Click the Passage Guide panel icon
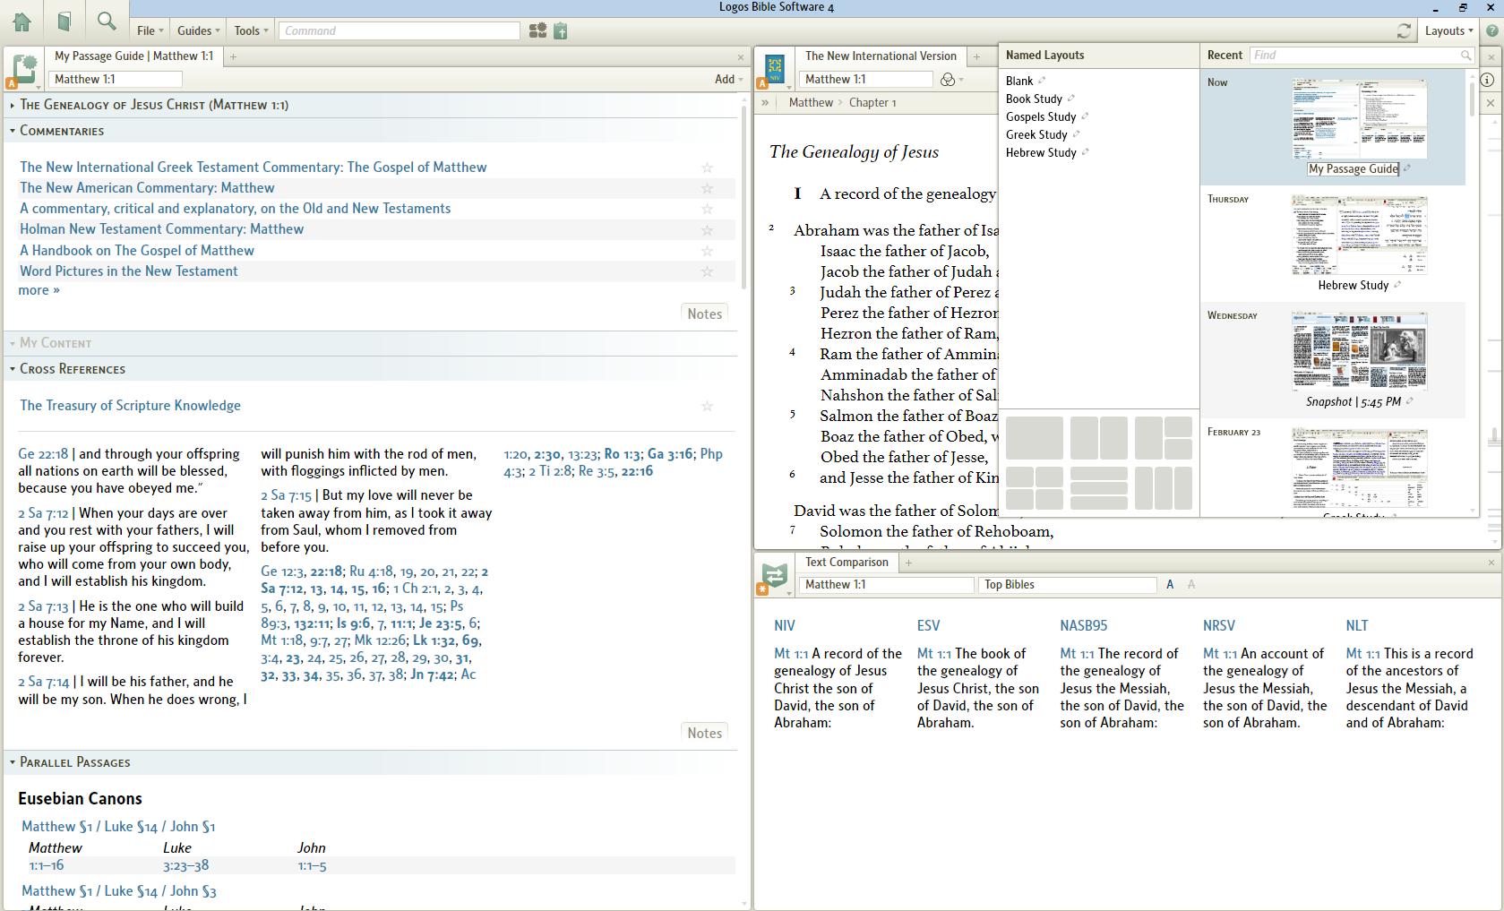The height and width of the screenshot is (911, 1504). 23,70
